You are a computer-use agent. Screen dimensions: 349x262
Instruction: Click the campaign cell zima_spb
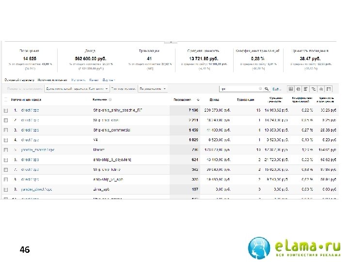tap(101, 190)
